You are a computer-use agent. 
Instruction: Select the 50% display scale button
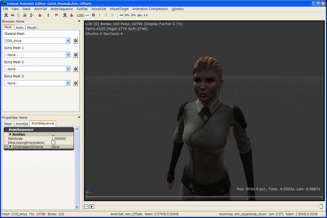[x=127, y=15]
